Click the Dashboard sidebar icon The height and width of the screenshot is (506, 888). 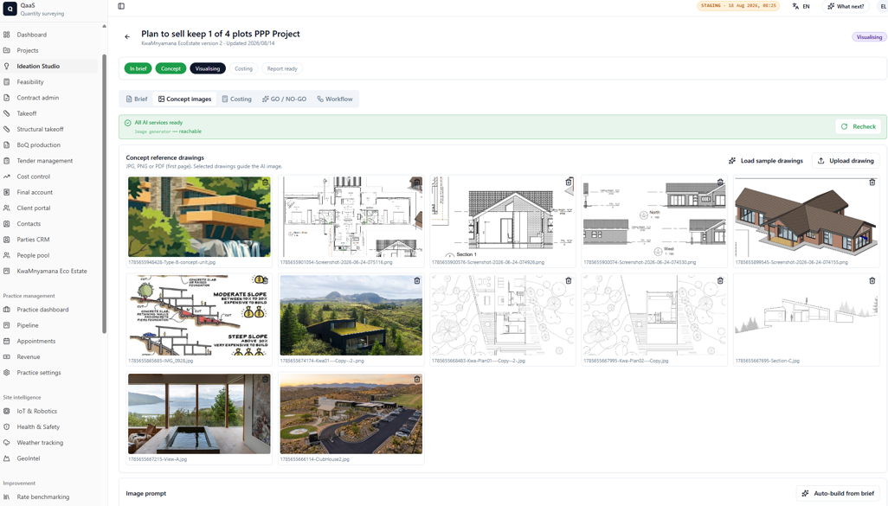click(x=7, y=35)
